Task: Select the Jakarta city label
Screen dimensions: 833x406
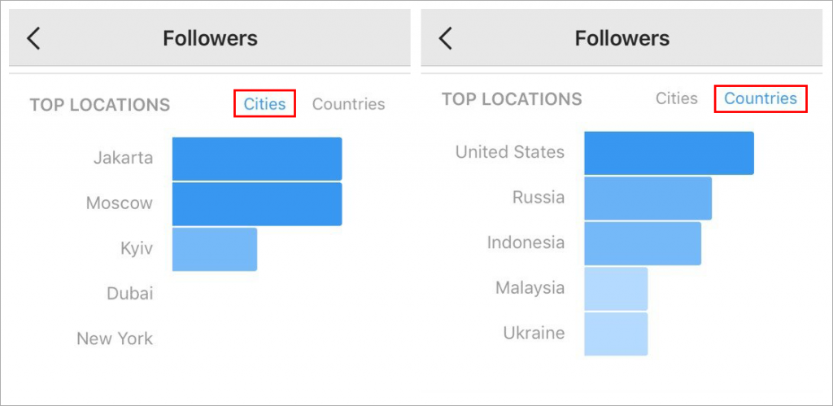Action: coord(124,158)
